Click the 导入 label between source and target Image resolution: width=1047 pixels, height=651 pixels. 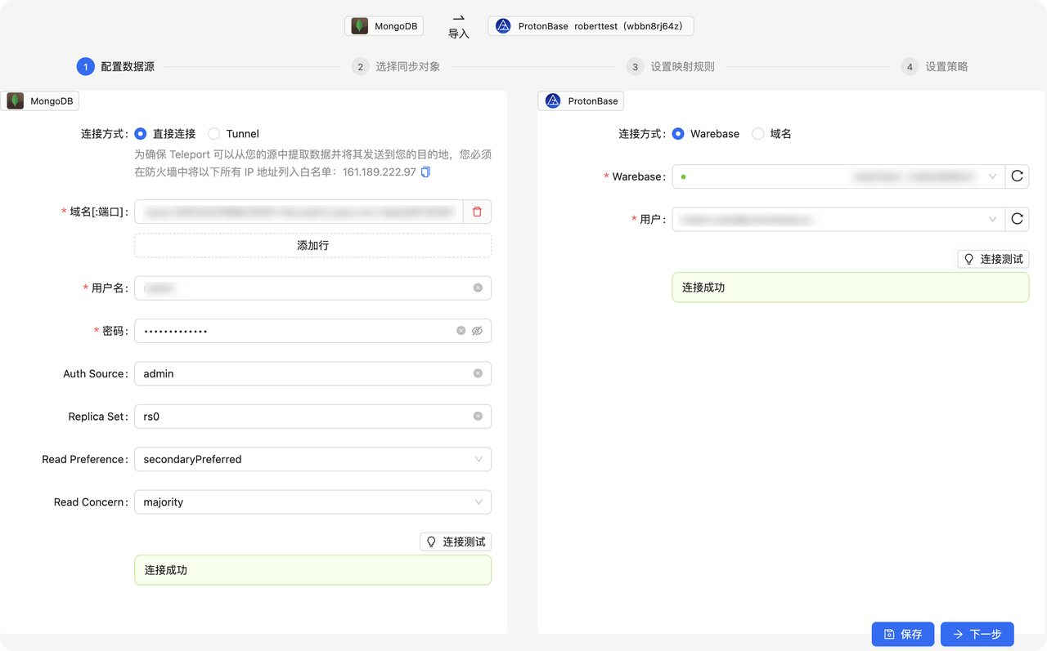coord(459,33)
